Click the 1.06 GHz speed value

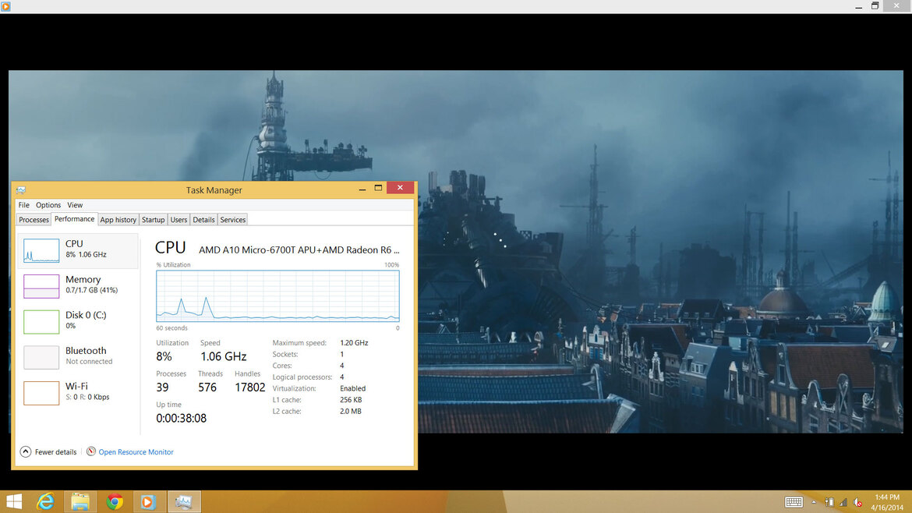coord(224,356)
